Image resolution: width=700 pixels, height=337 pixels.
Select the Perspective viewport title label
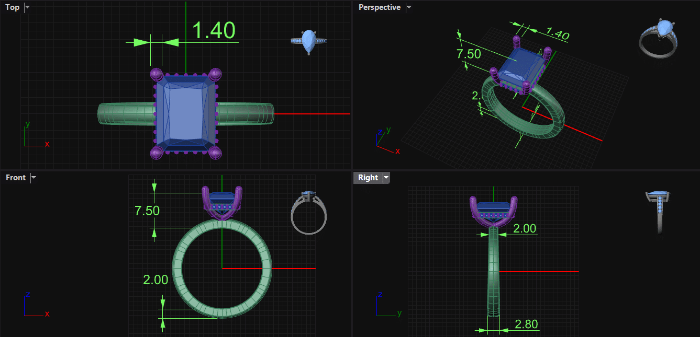(x=379, y=7)
